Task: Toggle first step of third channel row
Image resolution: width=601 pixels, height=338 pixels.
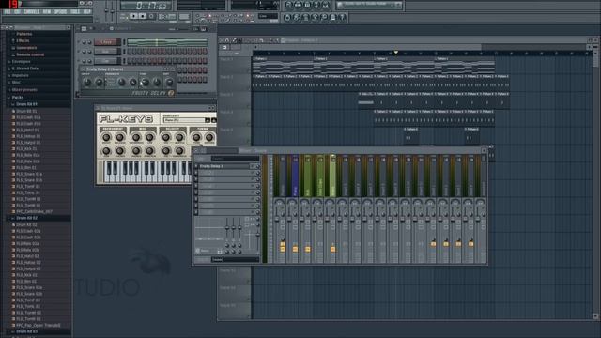Action: click(x=130, y=60)
